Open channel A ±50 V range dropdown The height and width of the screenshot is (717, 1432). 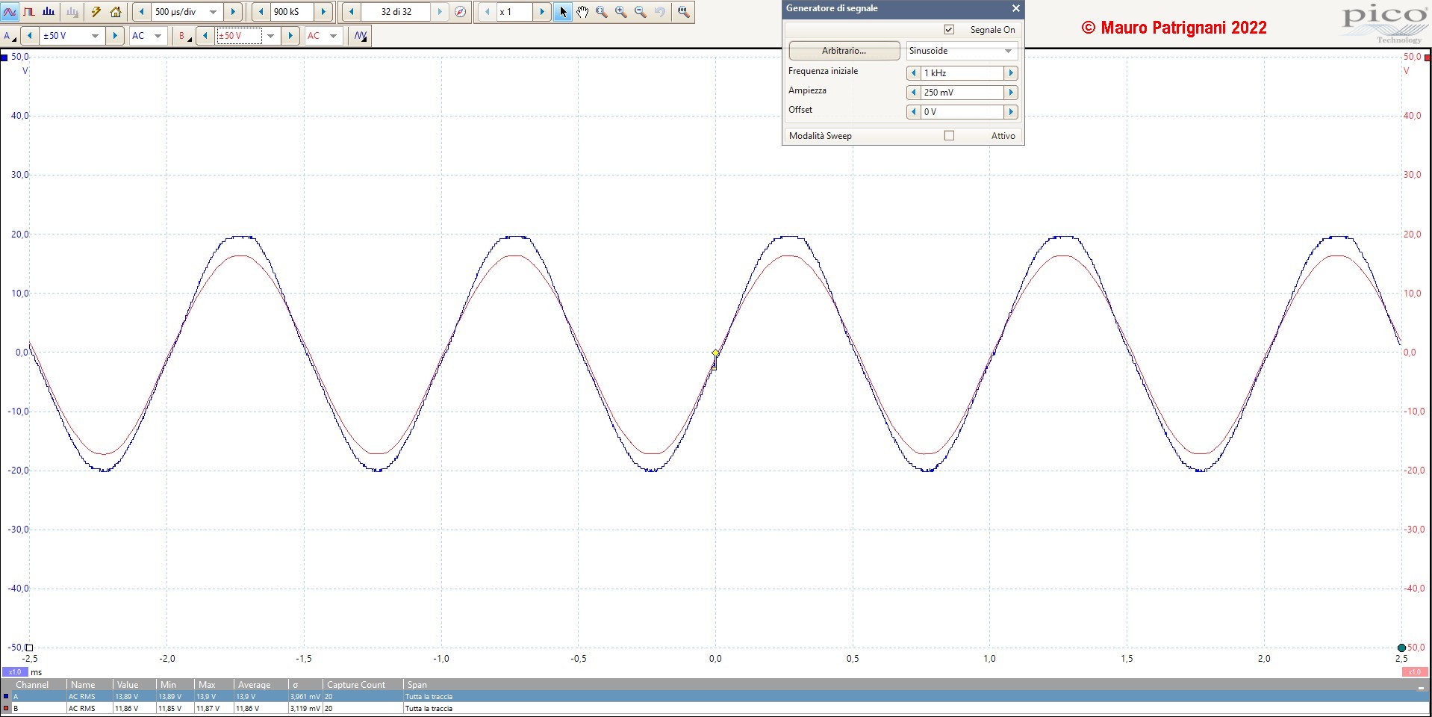(x=95, y=36)
